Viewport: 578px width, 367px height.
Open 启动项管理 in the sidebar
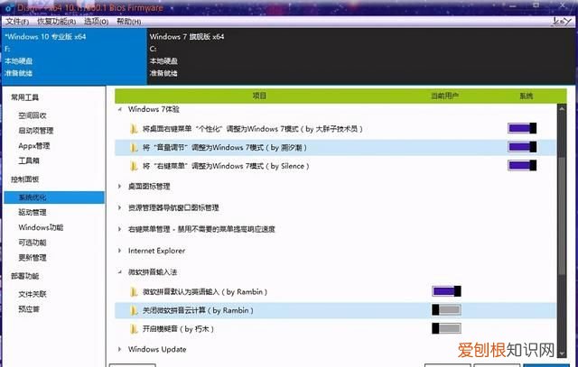pos(36,131)
